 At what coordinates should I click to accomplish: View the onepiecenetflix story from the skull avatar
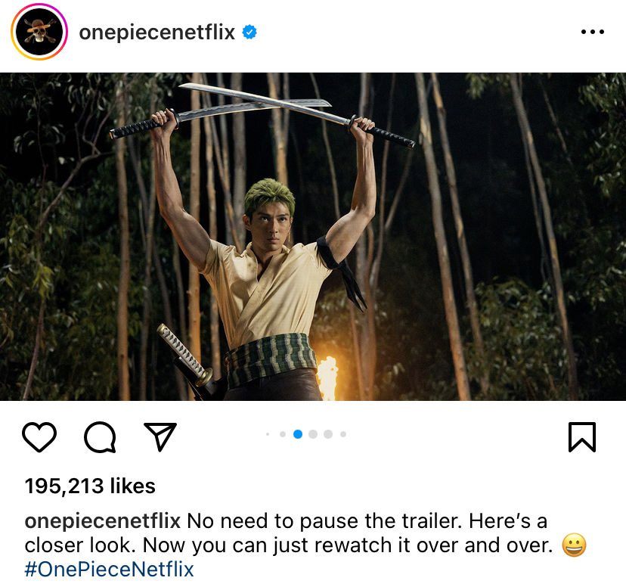(x=39, y=33)
